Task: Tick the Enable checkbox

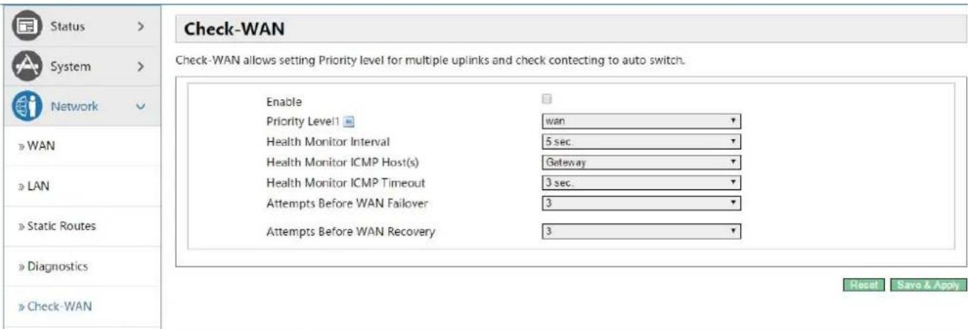Action: pyautogui.click(x=547, y=100)
